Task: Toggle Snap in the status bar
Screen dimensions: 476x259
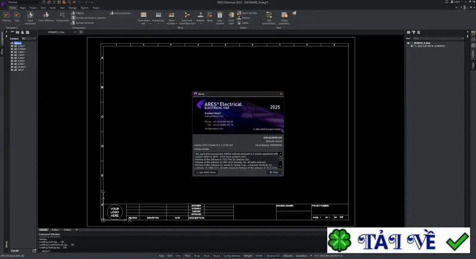Action: (161, 255)
